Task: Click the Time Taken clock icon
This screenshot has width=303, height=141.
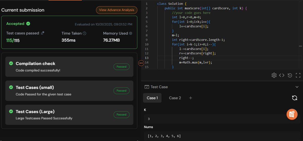Action: [85, 33]
